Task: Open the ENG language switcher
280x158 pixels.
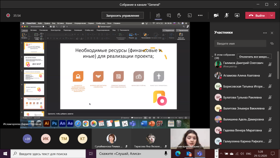Action: pos(249,154)
